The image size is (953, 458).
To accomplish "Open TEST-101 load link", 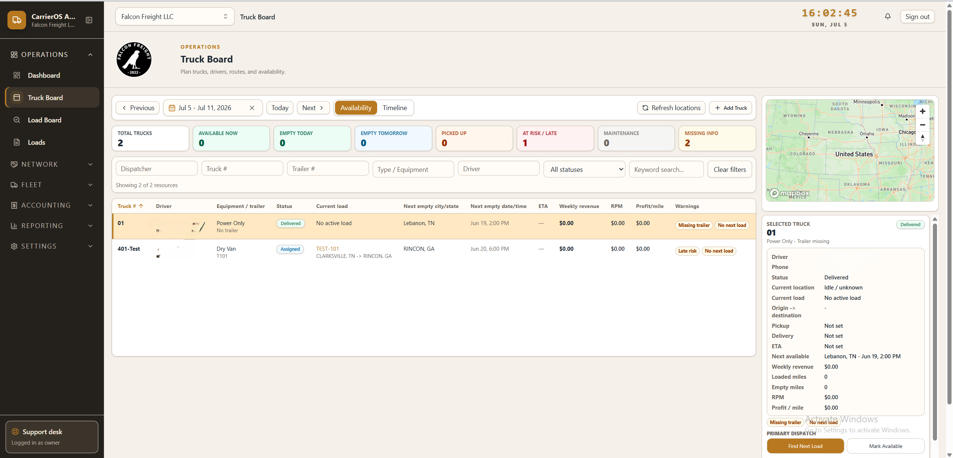I will [x=328, y=249].
